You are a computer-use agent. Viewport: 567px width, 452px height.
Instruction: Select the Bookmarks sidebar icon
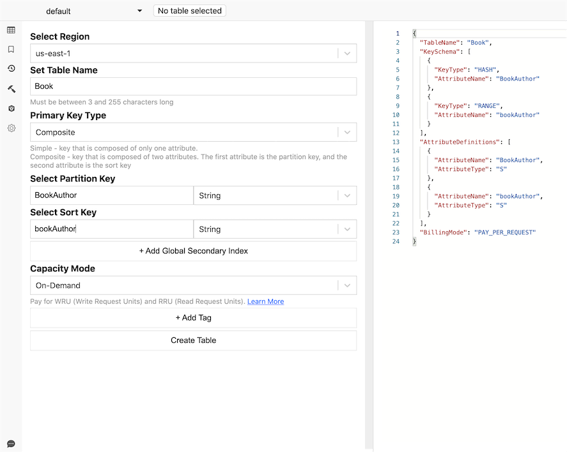10,49
